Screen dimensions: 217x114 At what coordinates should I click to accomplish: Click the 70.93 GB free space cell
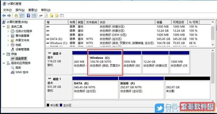click(x=179, y=43)
